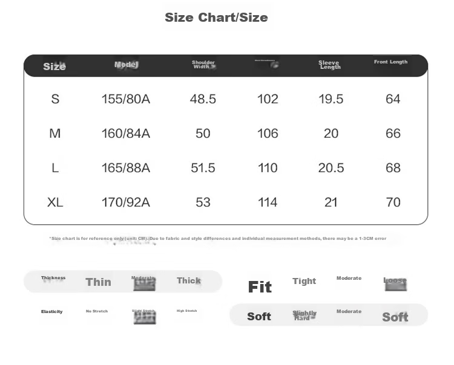Choose the Thin thickness option
The height and width of the screenshot is (365, 454).
[x=99, y=282]
